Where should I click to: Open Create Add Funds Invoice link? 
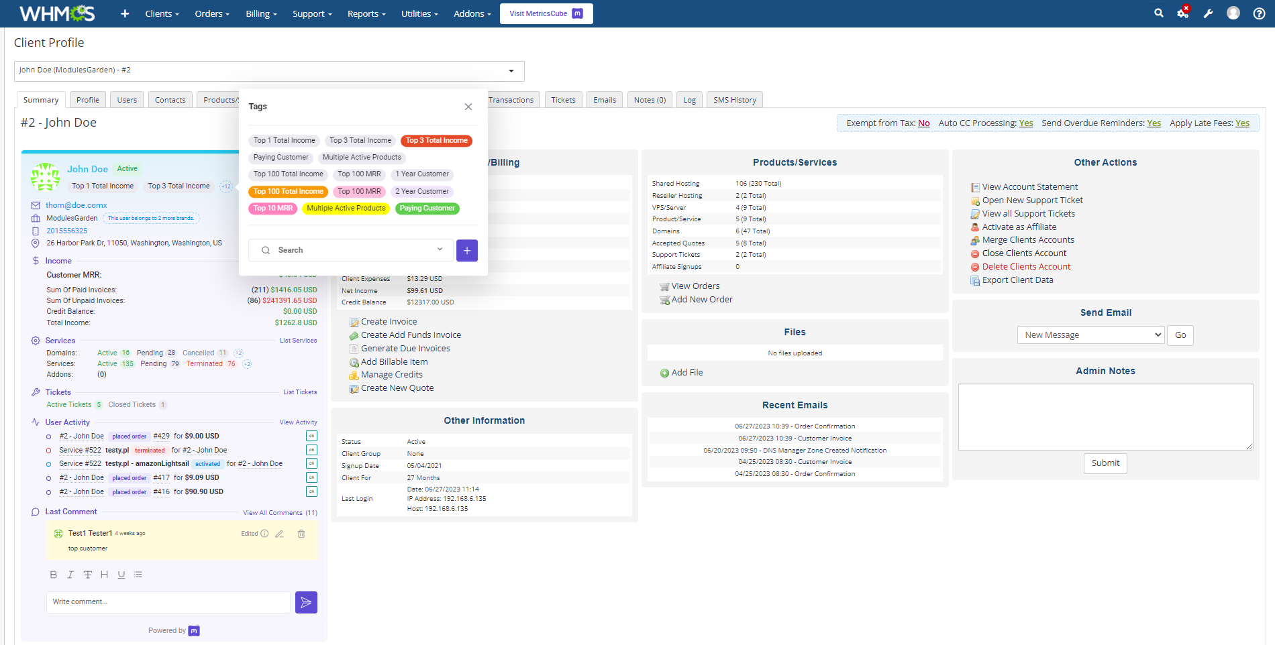pos(411,335)
